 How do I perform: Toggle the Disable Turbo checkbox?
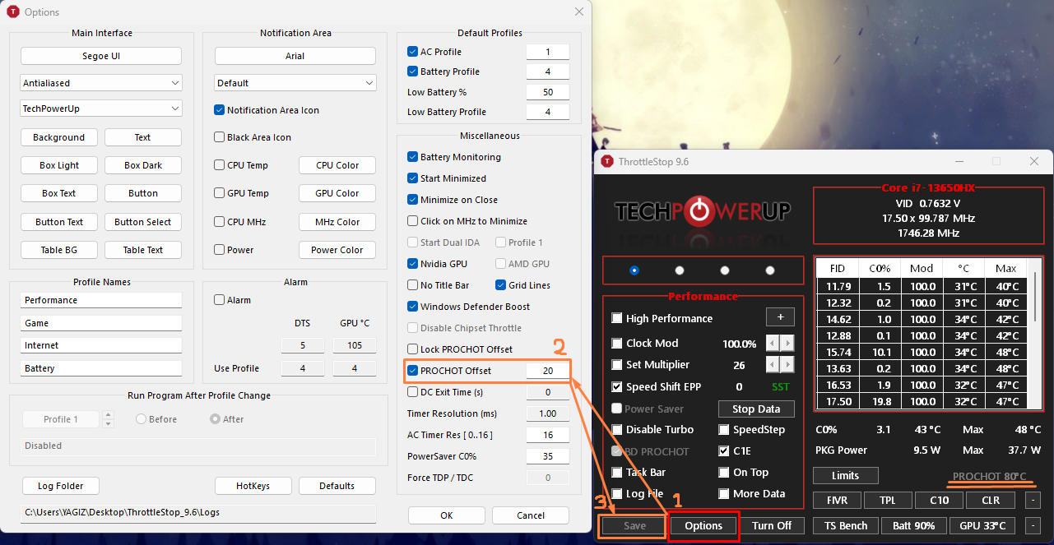[x=617, y=429]
